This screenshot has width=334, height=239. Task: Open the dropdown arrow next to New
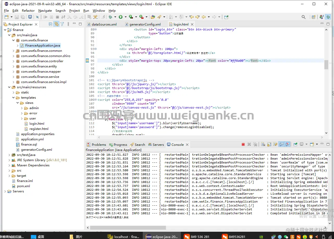pos(11,17)
